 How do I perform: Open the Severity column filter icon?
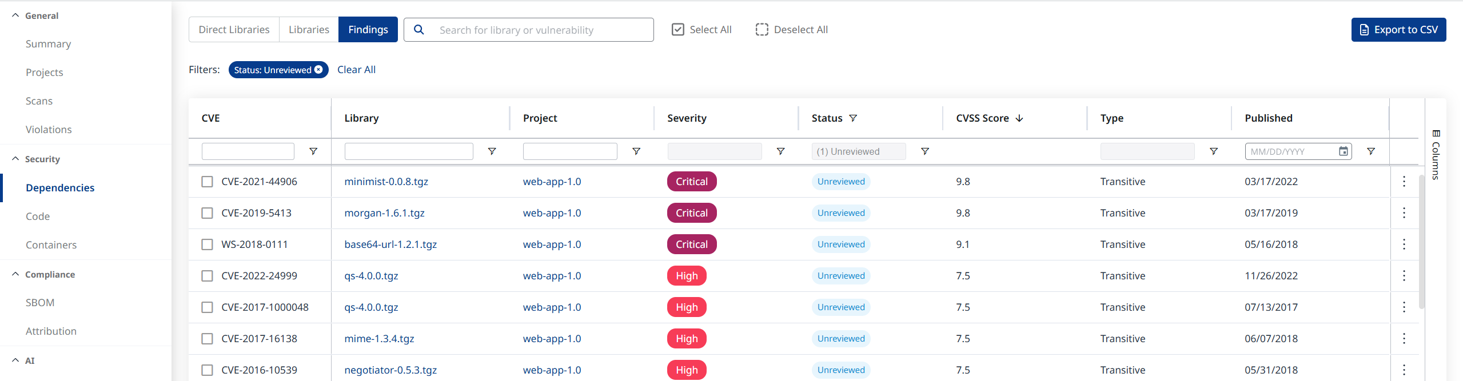[780, 151]
